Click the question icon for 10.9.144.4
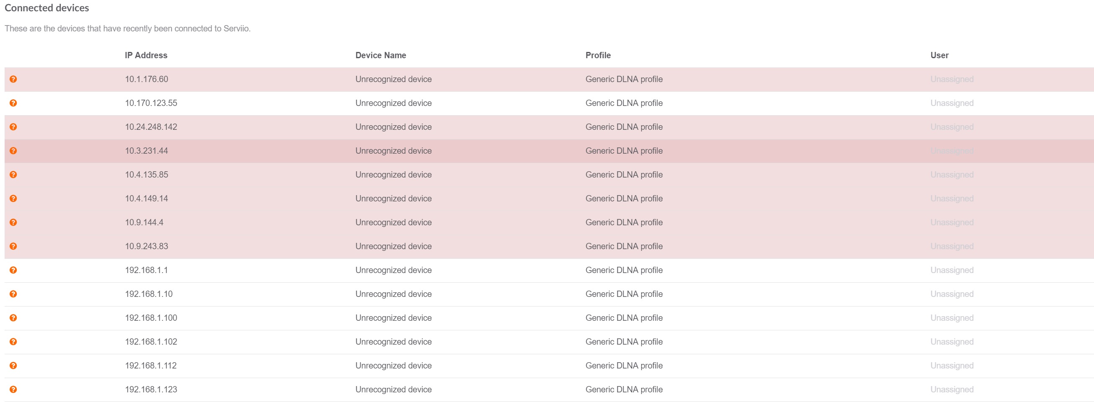This screenshot has width=1094, height=402. click(x=13, y=222)
